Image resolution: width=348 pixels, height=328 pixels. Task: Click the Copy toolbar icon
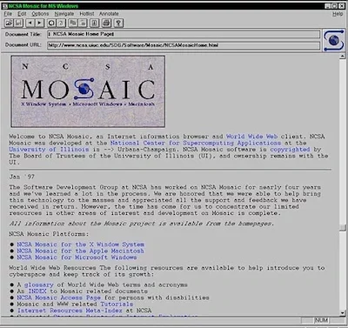click(x=73, y=23)
